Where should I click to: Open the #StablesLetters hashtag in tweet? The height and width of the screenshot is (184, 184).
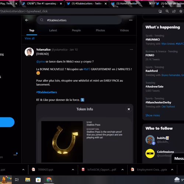[x=46, y=92]
